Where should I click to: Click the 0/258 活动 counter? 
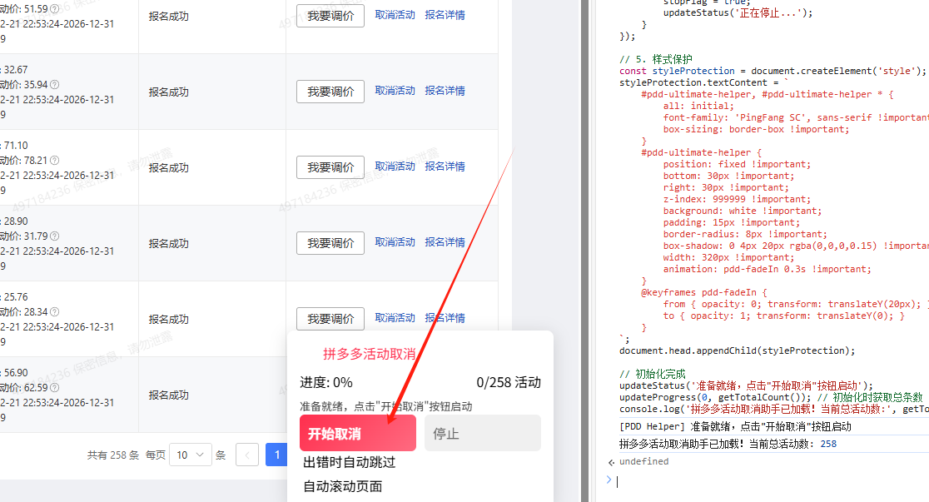pyautogui.click(x=509, y=383)
